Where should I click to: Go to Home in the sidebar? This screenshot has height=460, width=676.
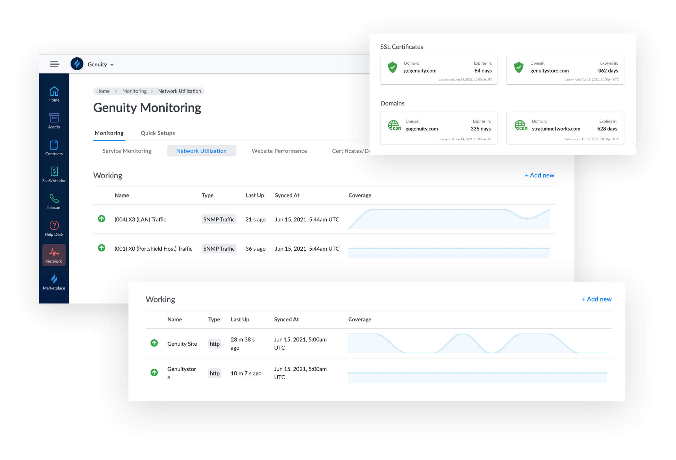[x=54, y=94]
